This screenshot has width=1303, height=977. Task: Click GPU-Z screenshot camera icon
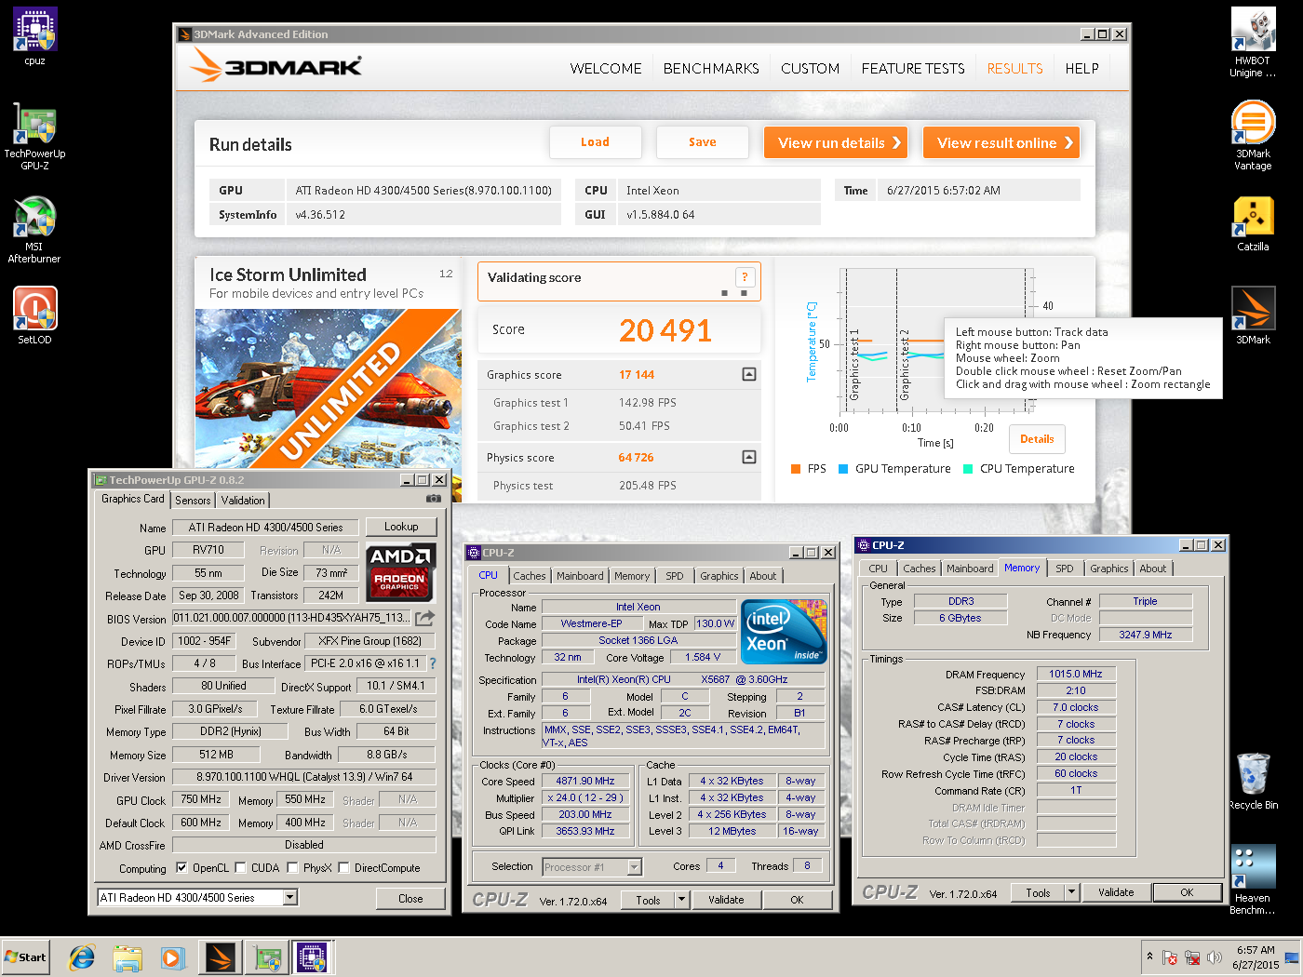click(433, 499)
